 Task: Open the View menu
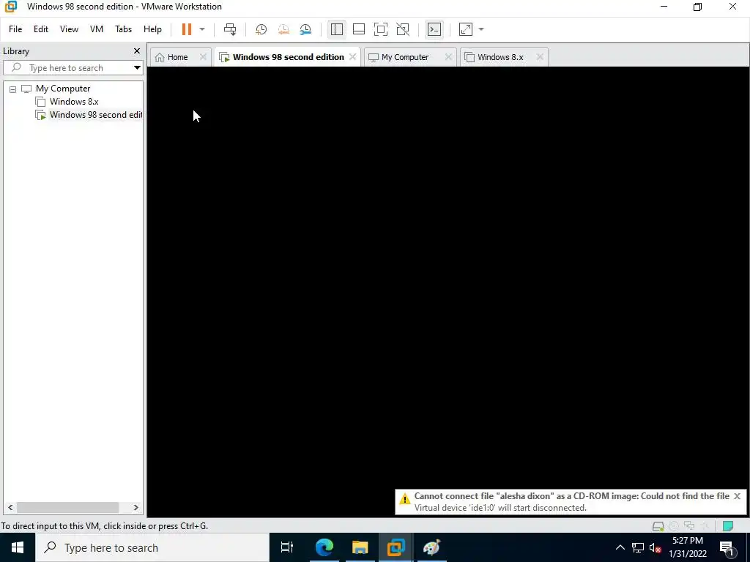[69, 29]
